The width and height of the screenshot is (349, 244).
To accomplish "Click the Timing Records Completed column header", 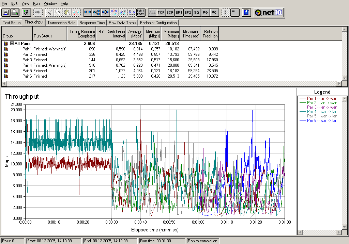I will 81,34.
